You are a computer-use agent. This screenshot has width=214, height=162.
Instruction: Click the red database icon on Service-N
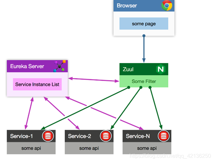tap(164, 136)
